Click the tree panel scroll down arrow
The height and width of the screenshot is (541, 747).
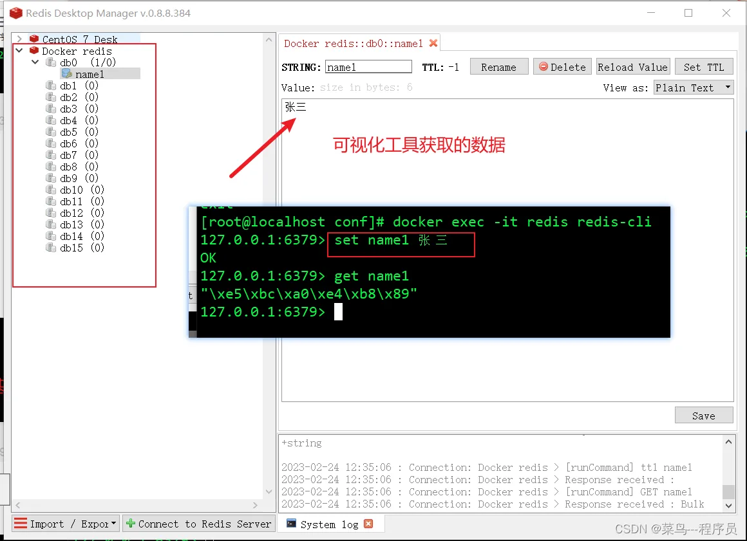(269, 491)
